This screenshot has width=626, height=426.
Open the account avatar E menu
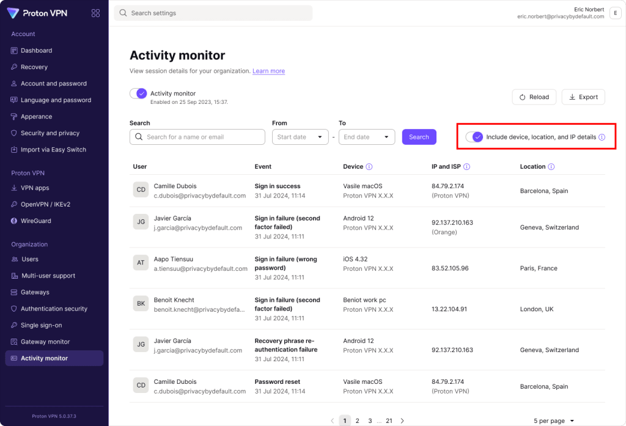(x=615, y=13)
